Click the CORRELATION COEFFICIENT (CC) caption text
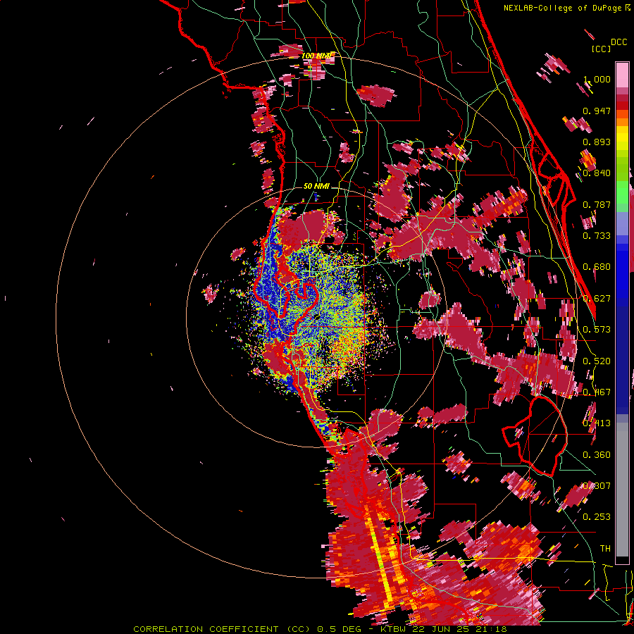 tap(223, 629)
